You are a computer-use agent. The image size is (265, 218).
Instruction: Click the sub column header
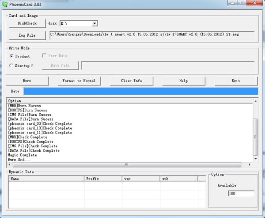click(x=179, y=179)
